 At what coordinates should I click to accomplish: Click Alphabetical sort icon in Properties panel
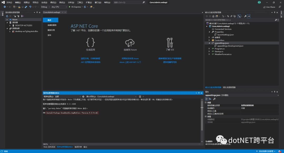[210, 99]
